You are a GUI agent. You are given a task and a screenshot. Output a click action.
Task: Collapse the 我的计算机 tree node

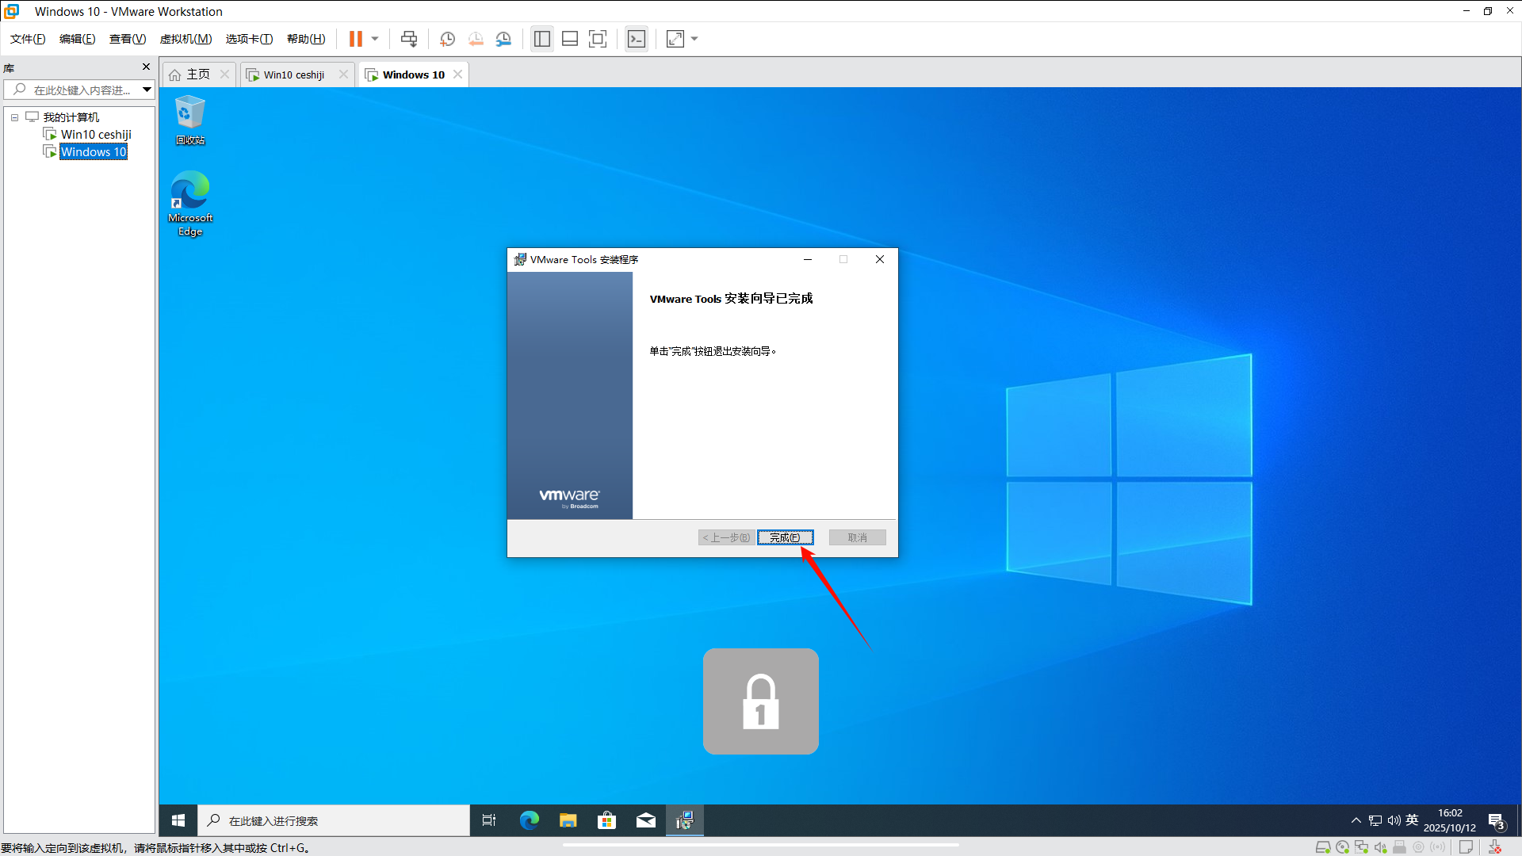(x=14, y=117)
